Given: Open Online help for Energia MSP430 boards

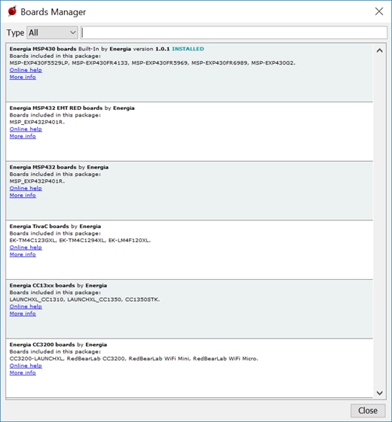Looking at the screenshot, I should [26, 70].
